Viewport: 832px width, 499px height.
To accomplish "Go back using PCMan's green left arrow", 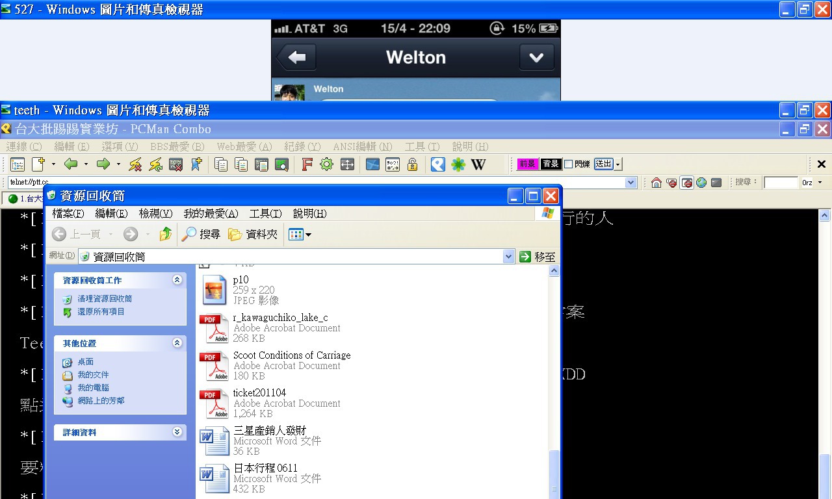I will point(71,164).
